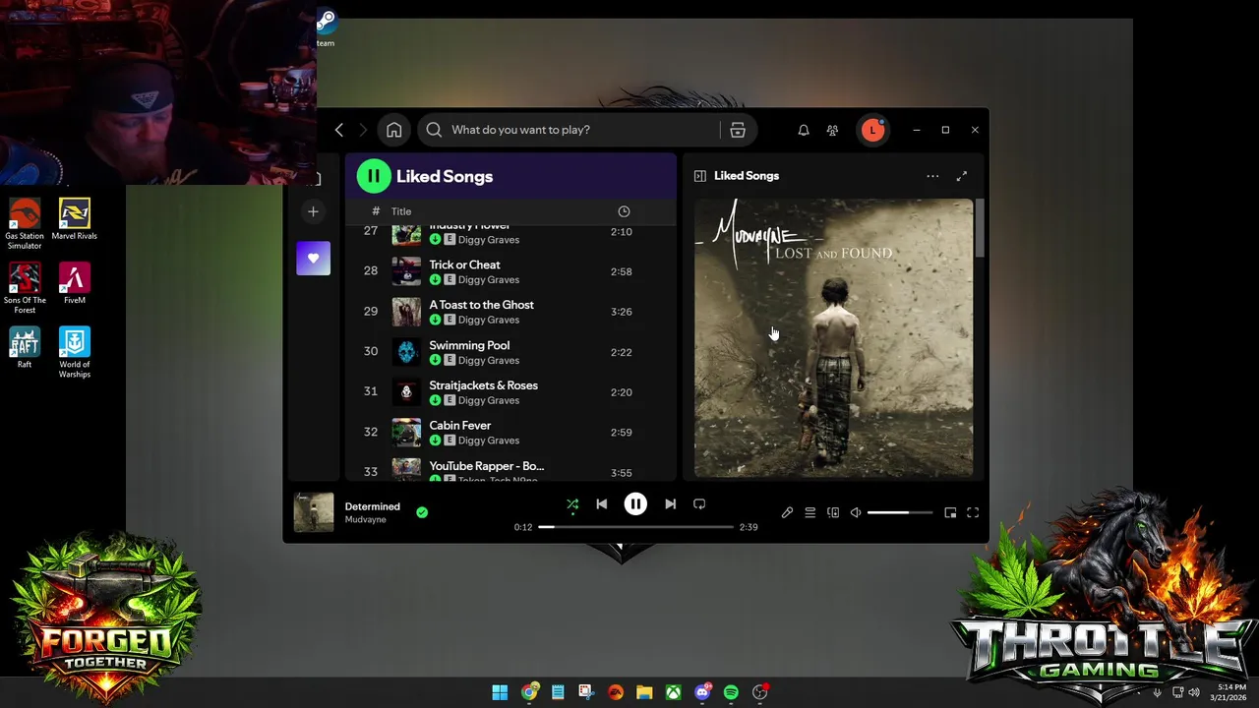Select the A Toast to the Ghost title

(x=482, y=305)
